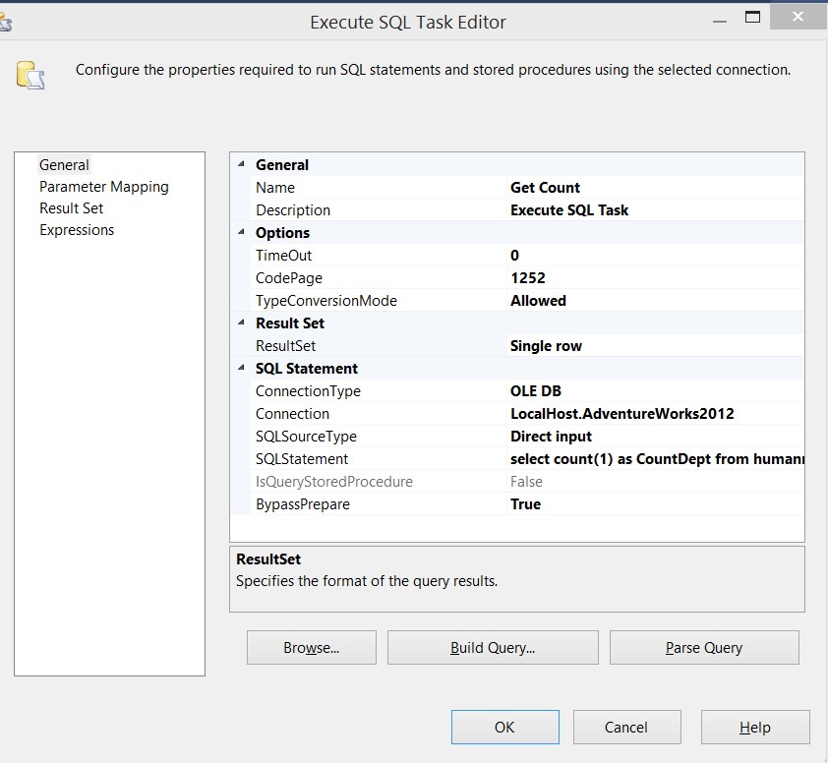Maximize the Execute SQL Task Editor window
Screen dimensions: 828x763
click(x=752, y=18)
